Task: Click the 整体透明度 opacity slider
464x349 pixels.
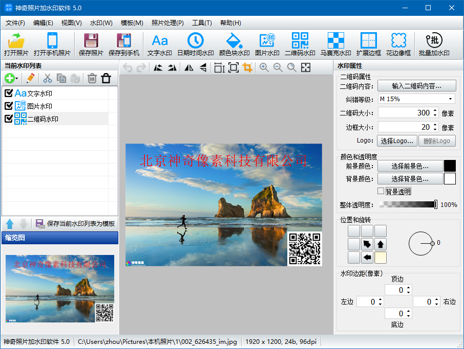Action: tap(408, 204)
